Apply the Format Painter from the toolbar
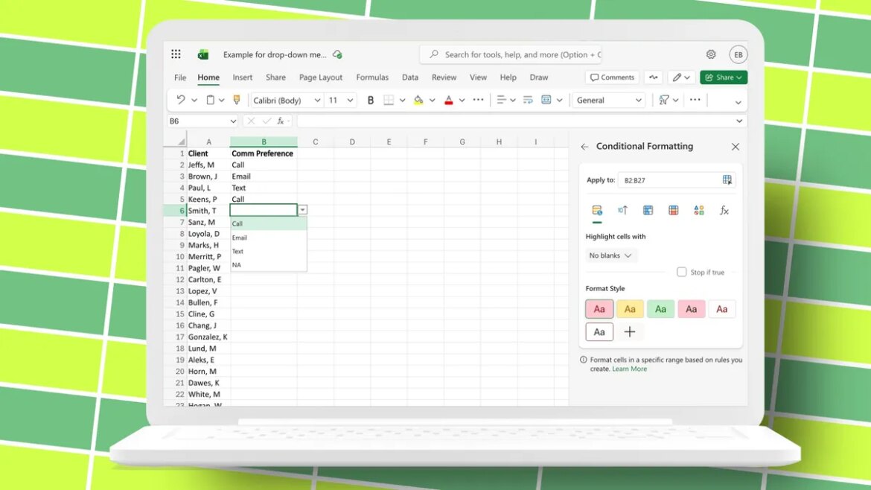The height and width of the screenshot is (490, 871). tap(237, 99)
